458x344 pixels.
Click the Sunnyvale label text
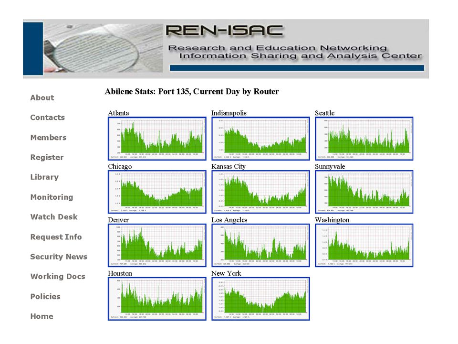(330, 167)
